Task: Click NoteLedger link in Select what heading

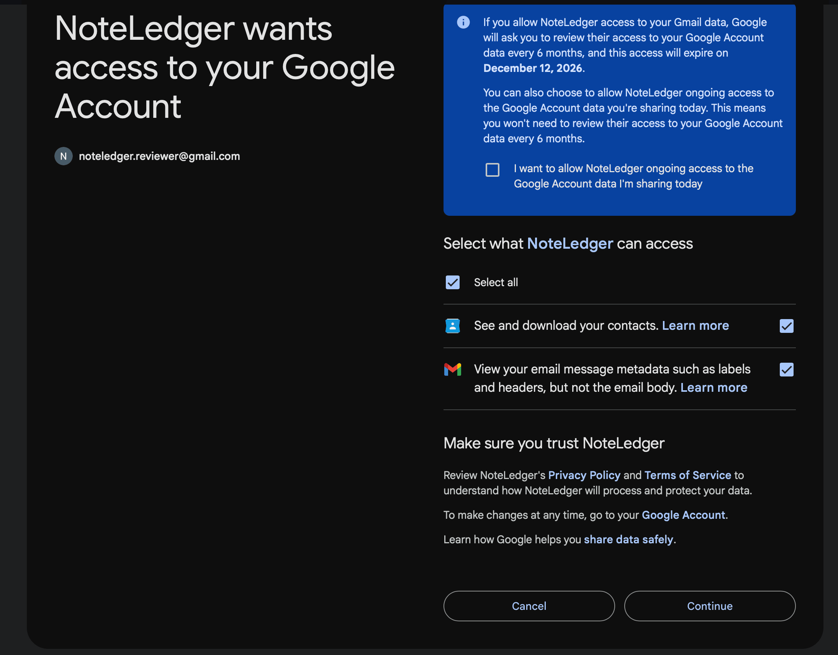Action: pos(570,243)
